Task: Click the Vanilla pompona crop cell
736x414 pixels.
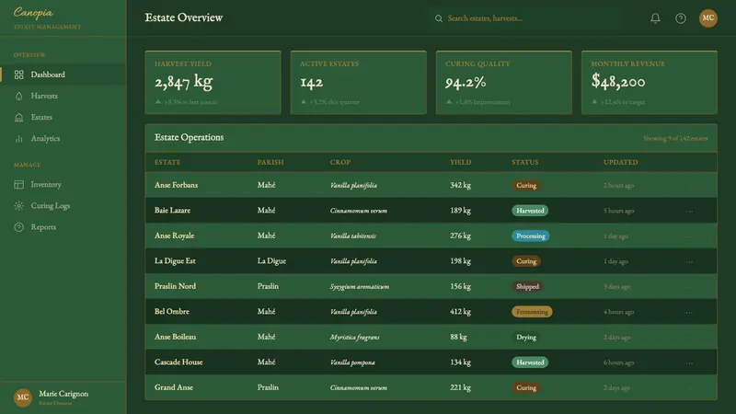Action: 352,362
